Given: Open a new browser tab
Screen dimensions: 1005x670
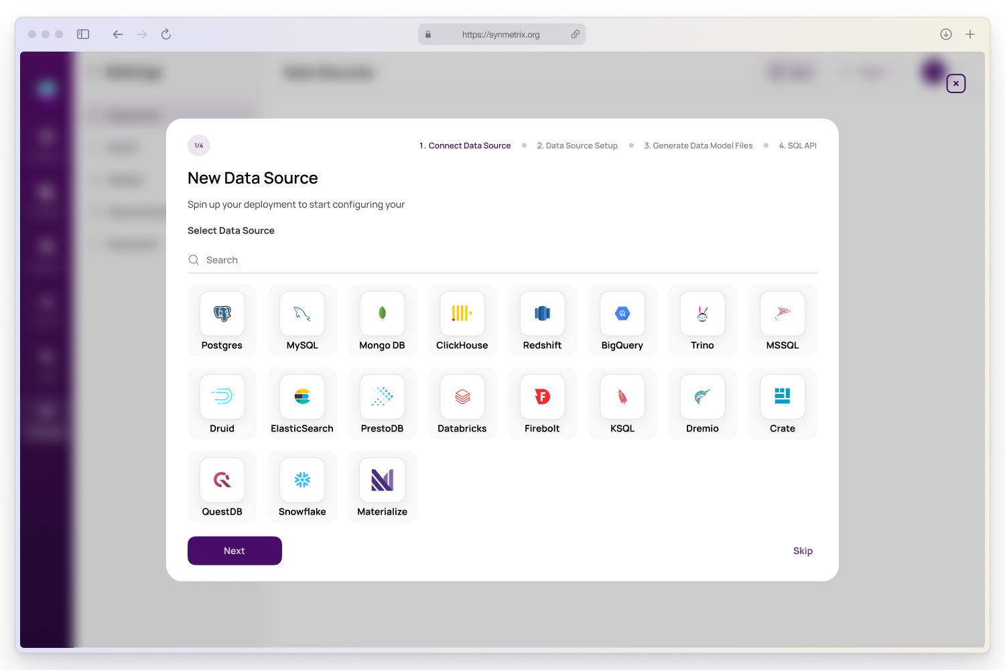Looking at the screenshot, I should point(970,34).
